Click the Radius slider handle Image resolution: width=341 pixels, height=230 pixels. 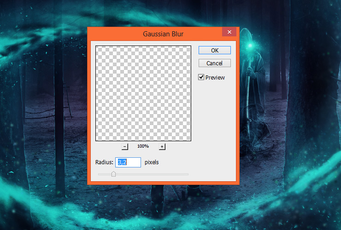click(113, 174)
